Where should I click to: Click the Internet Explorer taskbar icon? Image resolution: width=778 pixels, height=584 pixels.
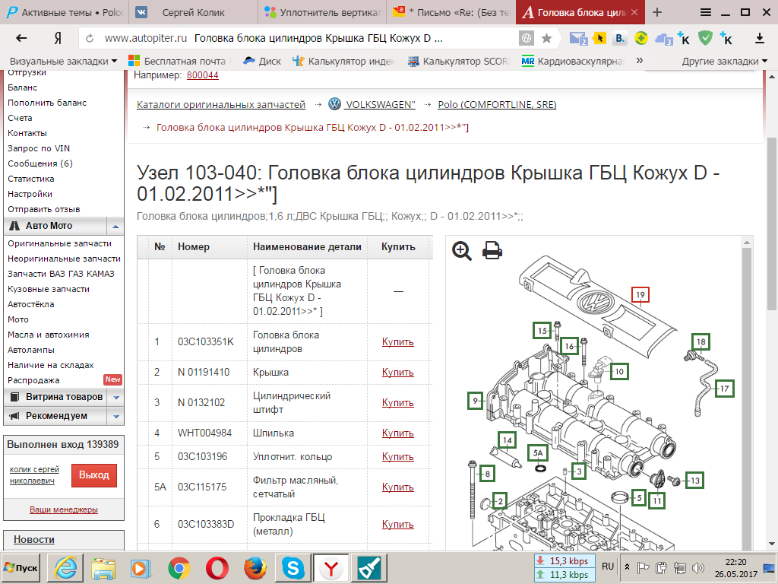click(x=65, y=568)
